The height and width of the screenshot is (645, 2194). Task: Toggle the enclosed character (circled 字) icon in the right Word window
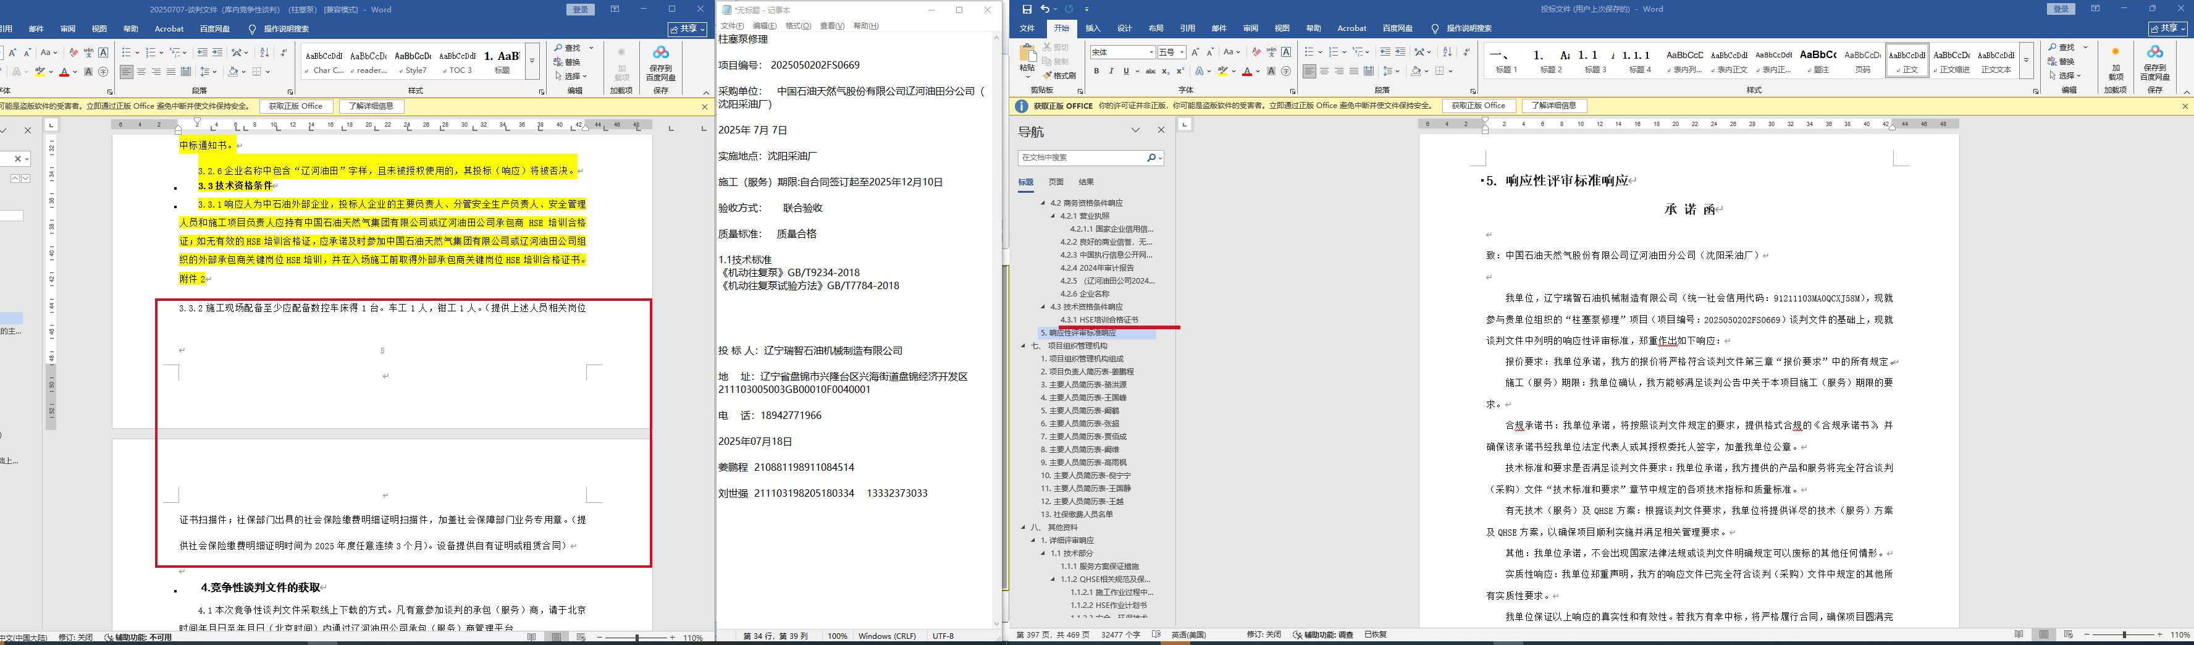pyautogui.click(x=1286, y=72)
